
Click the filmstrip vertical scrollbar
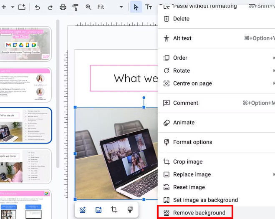pos(58,94)
